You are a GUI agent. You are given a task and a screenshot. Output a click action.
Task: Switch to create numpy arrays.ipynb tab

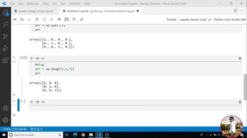click(x=36, y=11)
